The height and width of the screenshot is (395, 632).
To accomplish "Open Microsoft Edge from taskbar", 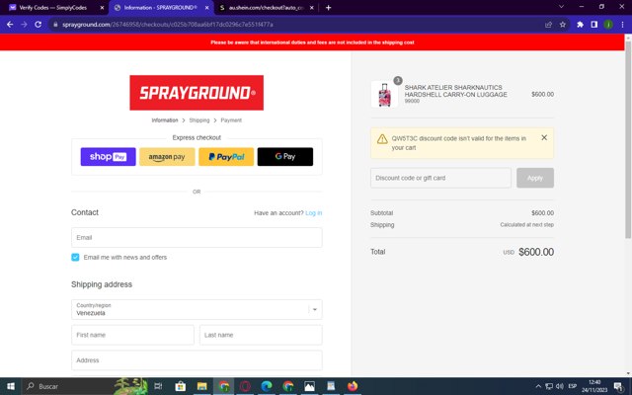I will click(267, 386).
